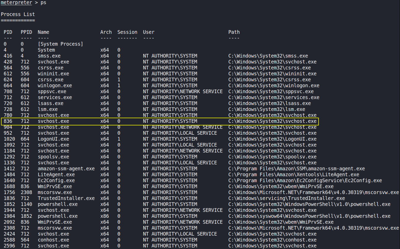Click mscorsvw.exe name in PID 1756 row
Screen dimensions: 400x249
tap(55, 192)
